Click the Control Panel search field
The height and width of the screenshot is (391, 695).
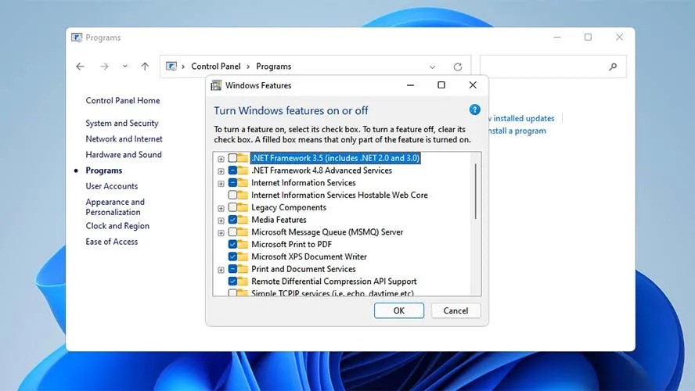coord(544,67)
